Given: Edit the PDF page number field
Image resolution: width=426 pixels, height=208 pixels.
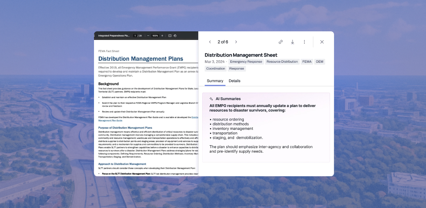Looking at the screenshot, I should point(135,36).
